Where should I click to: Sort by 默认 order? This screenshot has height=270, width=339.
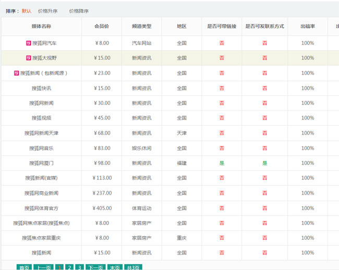coord(27,11)
